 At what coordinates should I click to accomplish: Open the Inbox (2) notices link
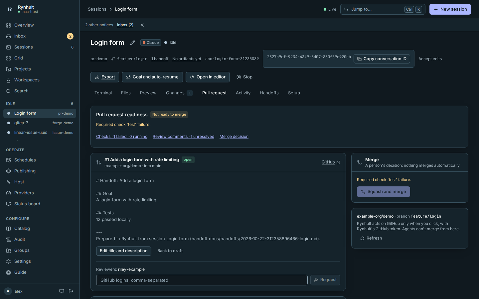[x=125, y=25]
